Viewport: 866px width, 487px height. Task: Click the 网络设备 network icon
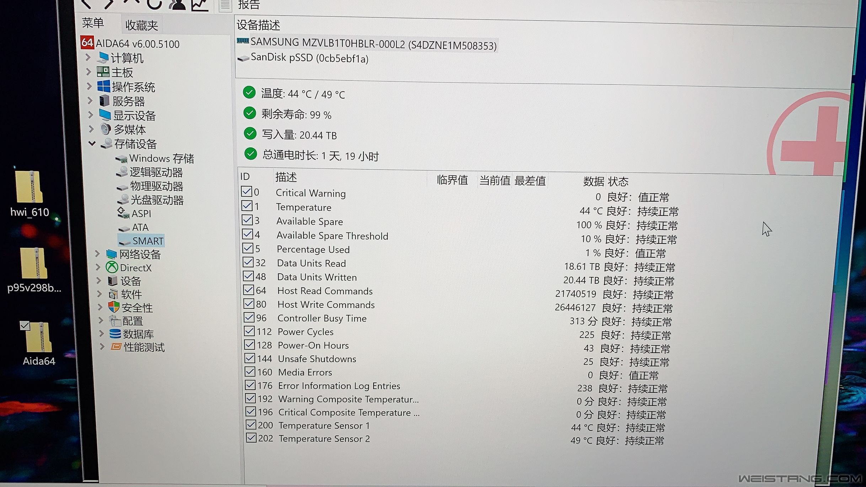(111, 254)
